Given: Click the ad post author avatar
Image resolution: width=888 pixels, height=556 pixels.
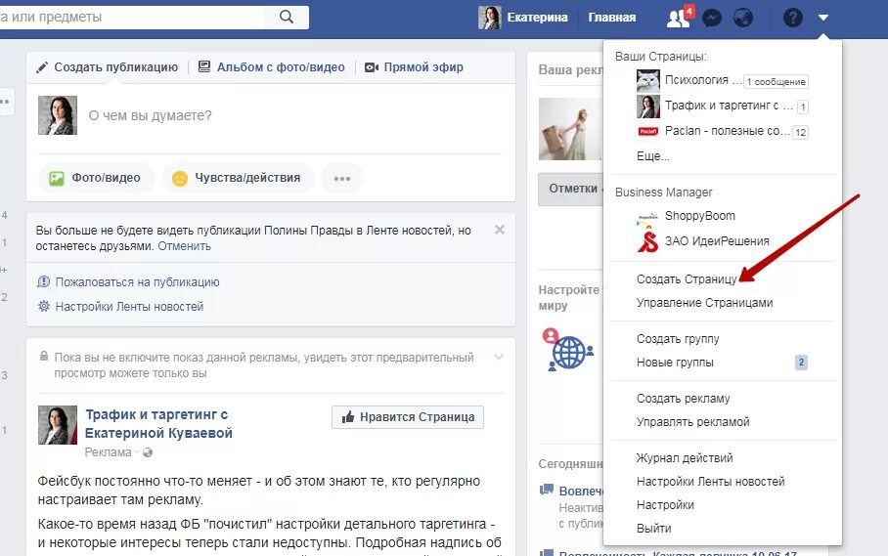Looking at the screenshot, I should [58, 425].
